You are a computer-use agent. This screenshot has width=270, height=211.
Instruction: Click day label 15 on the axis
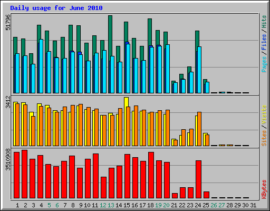pyautogui.click(x=127, y=205)
